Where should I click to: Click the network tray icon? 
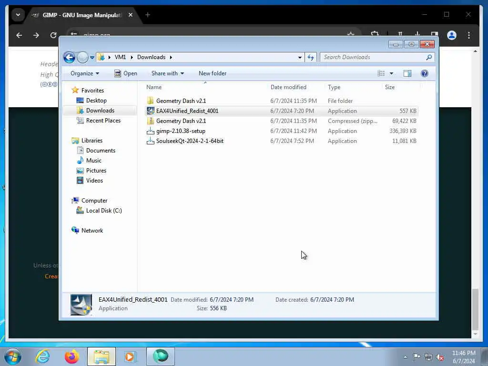pos(428,357)
